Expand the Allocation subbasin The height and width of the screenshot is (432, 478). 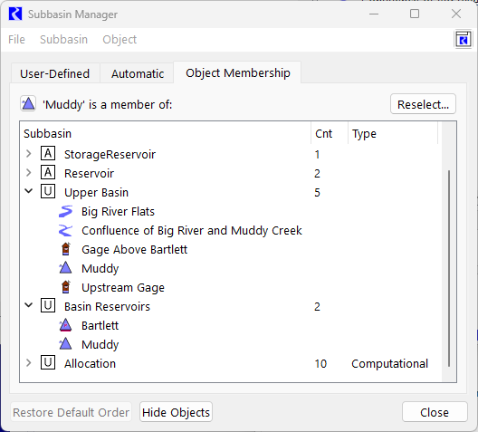(x=29, y=363)
